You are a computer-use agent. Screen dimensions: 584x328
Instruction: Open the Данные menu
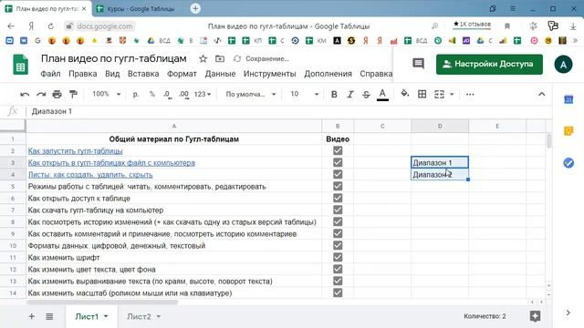click(x=220, y=74)
